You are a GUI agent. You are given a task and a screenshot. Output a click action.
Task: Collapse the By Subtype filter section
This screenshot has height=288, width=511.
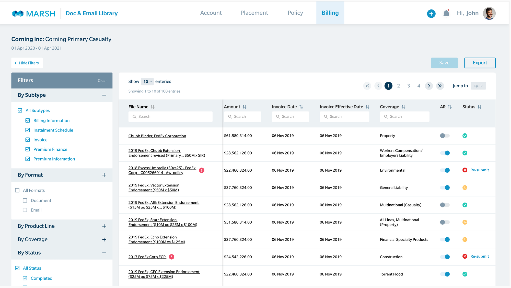coord(104,95)
